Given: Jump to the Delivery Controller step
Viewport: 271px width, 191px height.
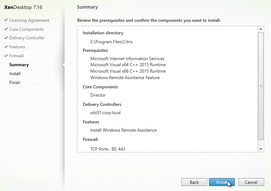Looking at the screenshot, I should tap(27, 38).
